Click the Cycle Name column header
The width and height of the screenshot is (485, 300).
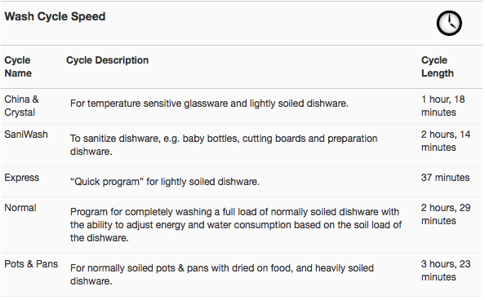pyautogui.click(x=18, y=66)
